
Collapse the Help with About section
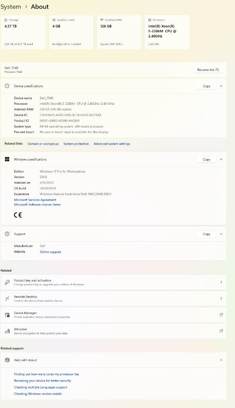(x=221, y=360)
